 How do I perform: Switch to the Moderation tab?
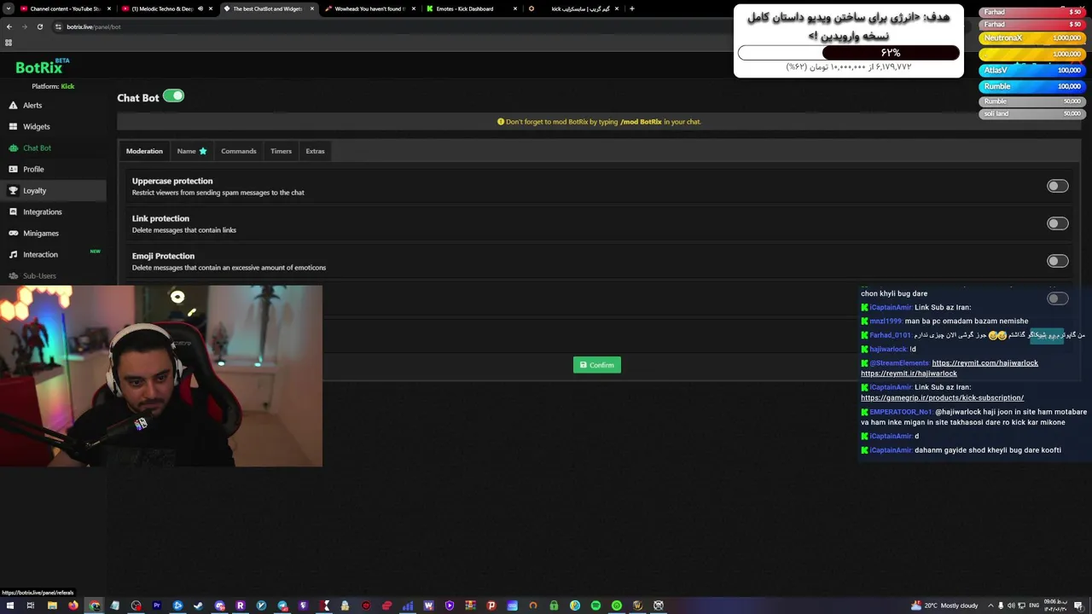click(x=144, y=151)
